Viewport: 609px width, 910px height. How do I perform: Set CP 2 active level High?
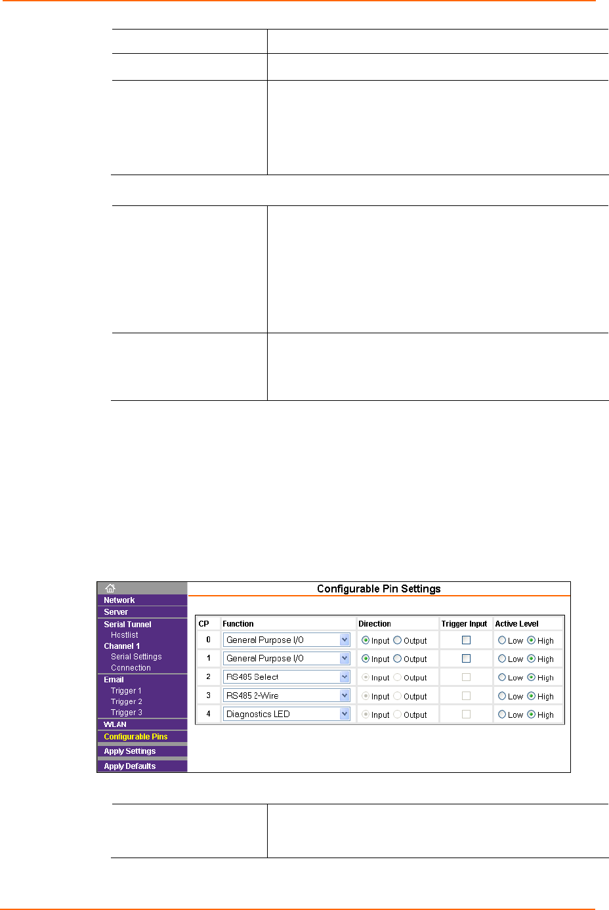pyautogui.click(x=532, y=677)
